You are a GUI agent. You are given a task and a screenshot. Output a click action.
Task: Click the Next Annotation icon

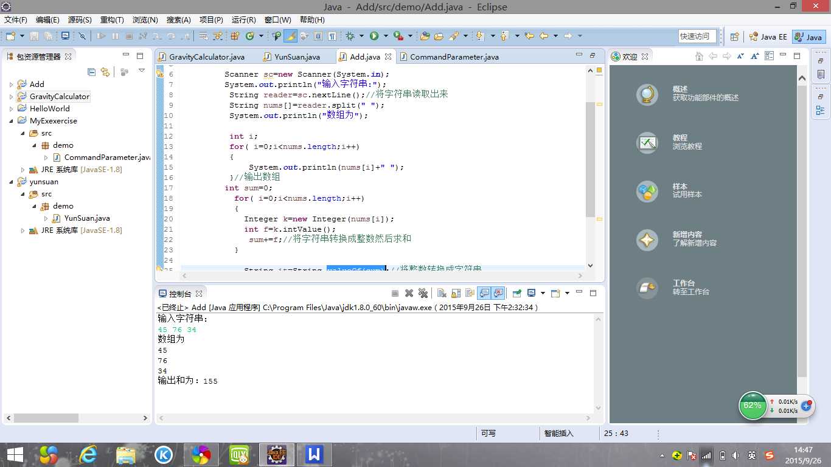pos(481,36)
